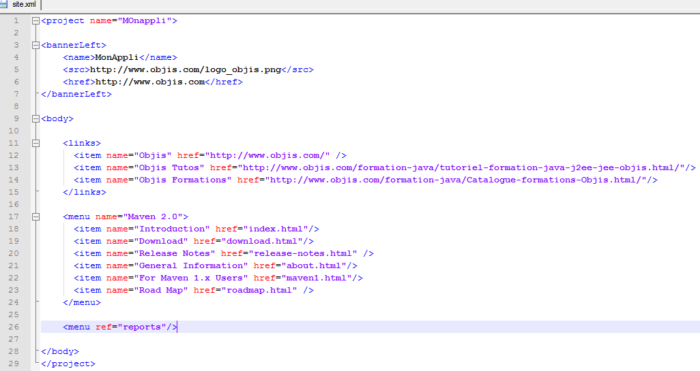Collapse the bannerLeft fold marker
Viewport: 700px width, 371px height.
pyautogui.click(x=35, y=45)
